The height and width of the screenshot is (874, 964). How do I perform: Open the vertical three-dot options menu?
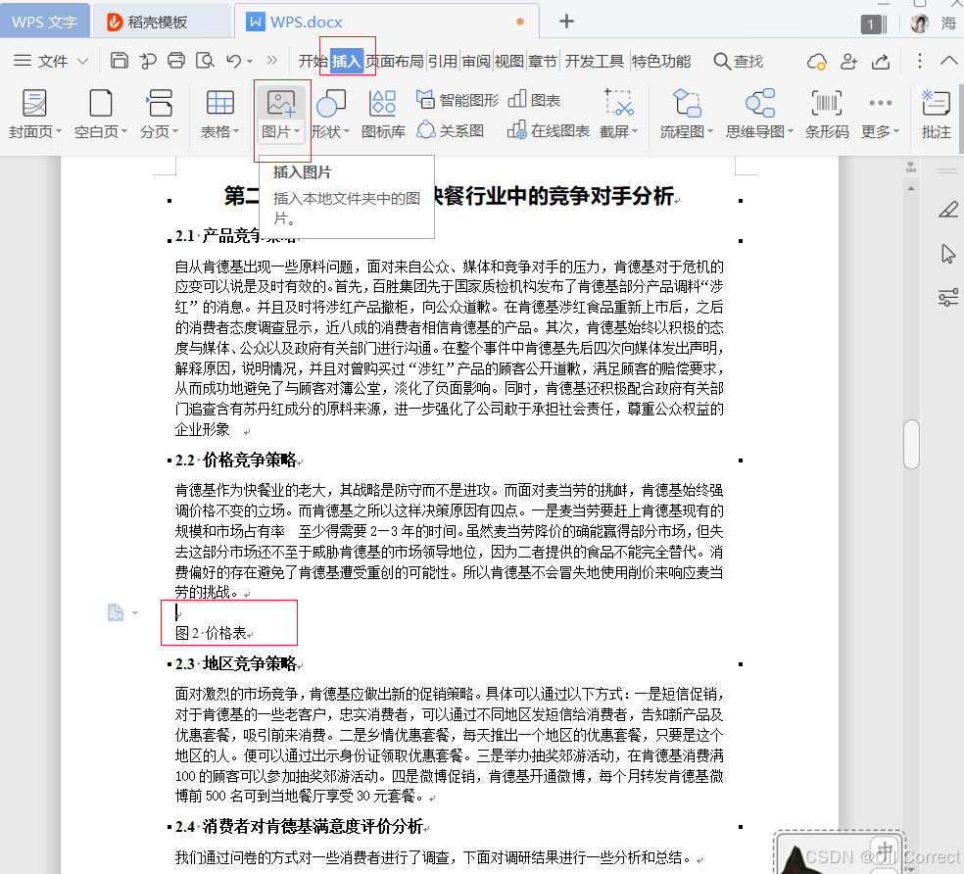pyautogui.click(x=919, y=61)
